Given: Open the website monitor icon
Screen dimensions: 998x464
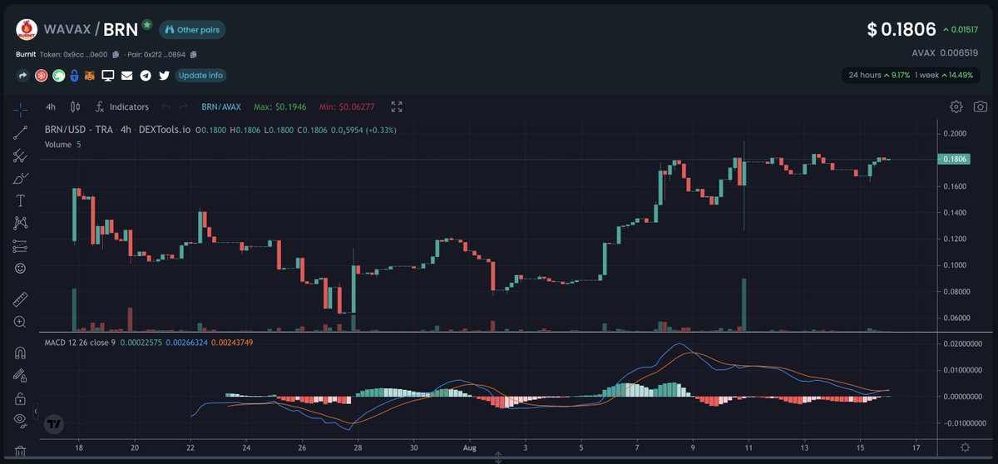Looking at the screenshot, I should point(108,76).
